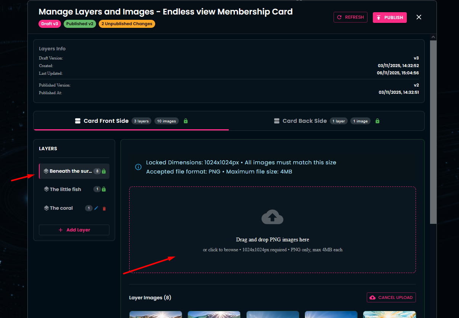This screenshot has width=459, height=318.
Task: Select The coral layer
Action: pos(61,208)
